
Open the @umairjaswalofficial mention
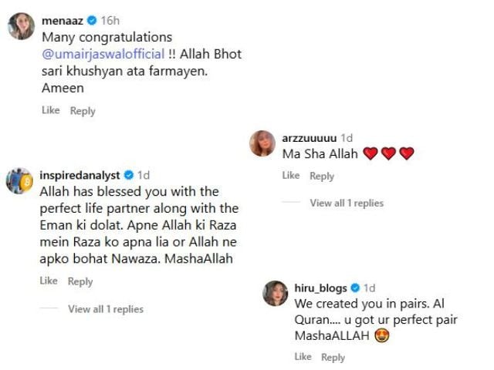pyautogui.click(x=103, y=55)
